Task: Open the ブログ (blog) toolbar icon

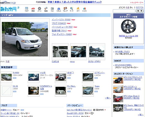Action: pos(26,9)
